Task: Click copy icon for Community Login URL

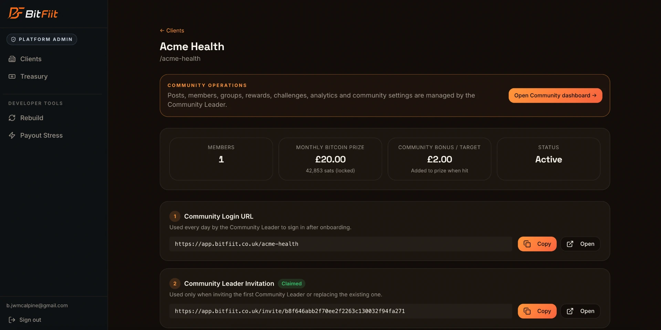Action: click(x=527, y=244)
